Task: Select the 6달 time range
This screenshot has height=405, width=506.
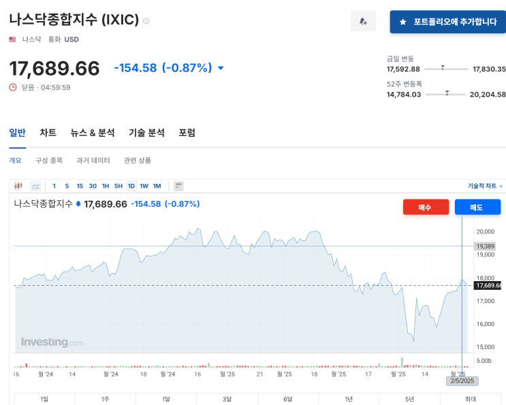Action: pyautogui.click(x=288, y=399)
